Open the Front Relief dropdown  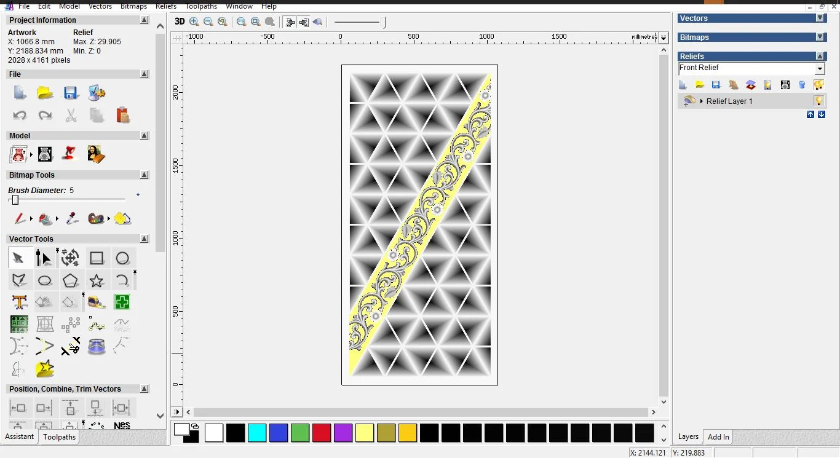tap(820, 69)
